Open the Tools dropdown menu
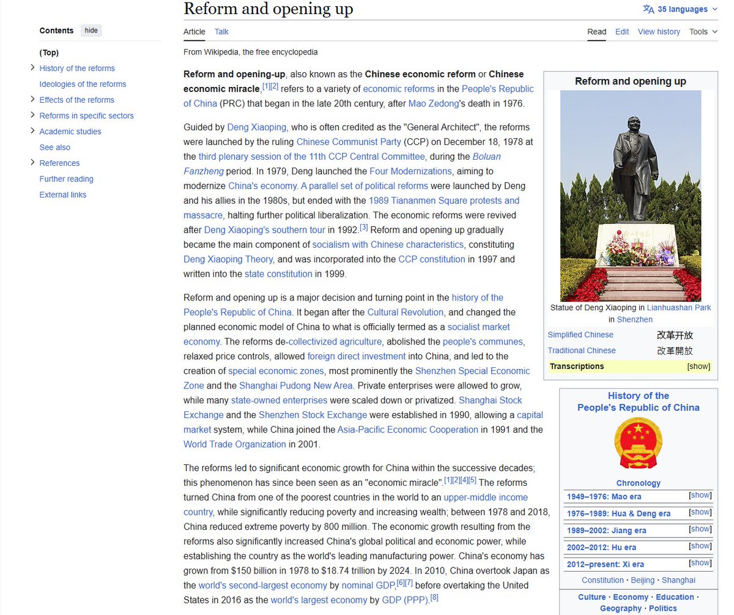Image resolution: width=734 pixels, height=615 pixels. point(703,32)
